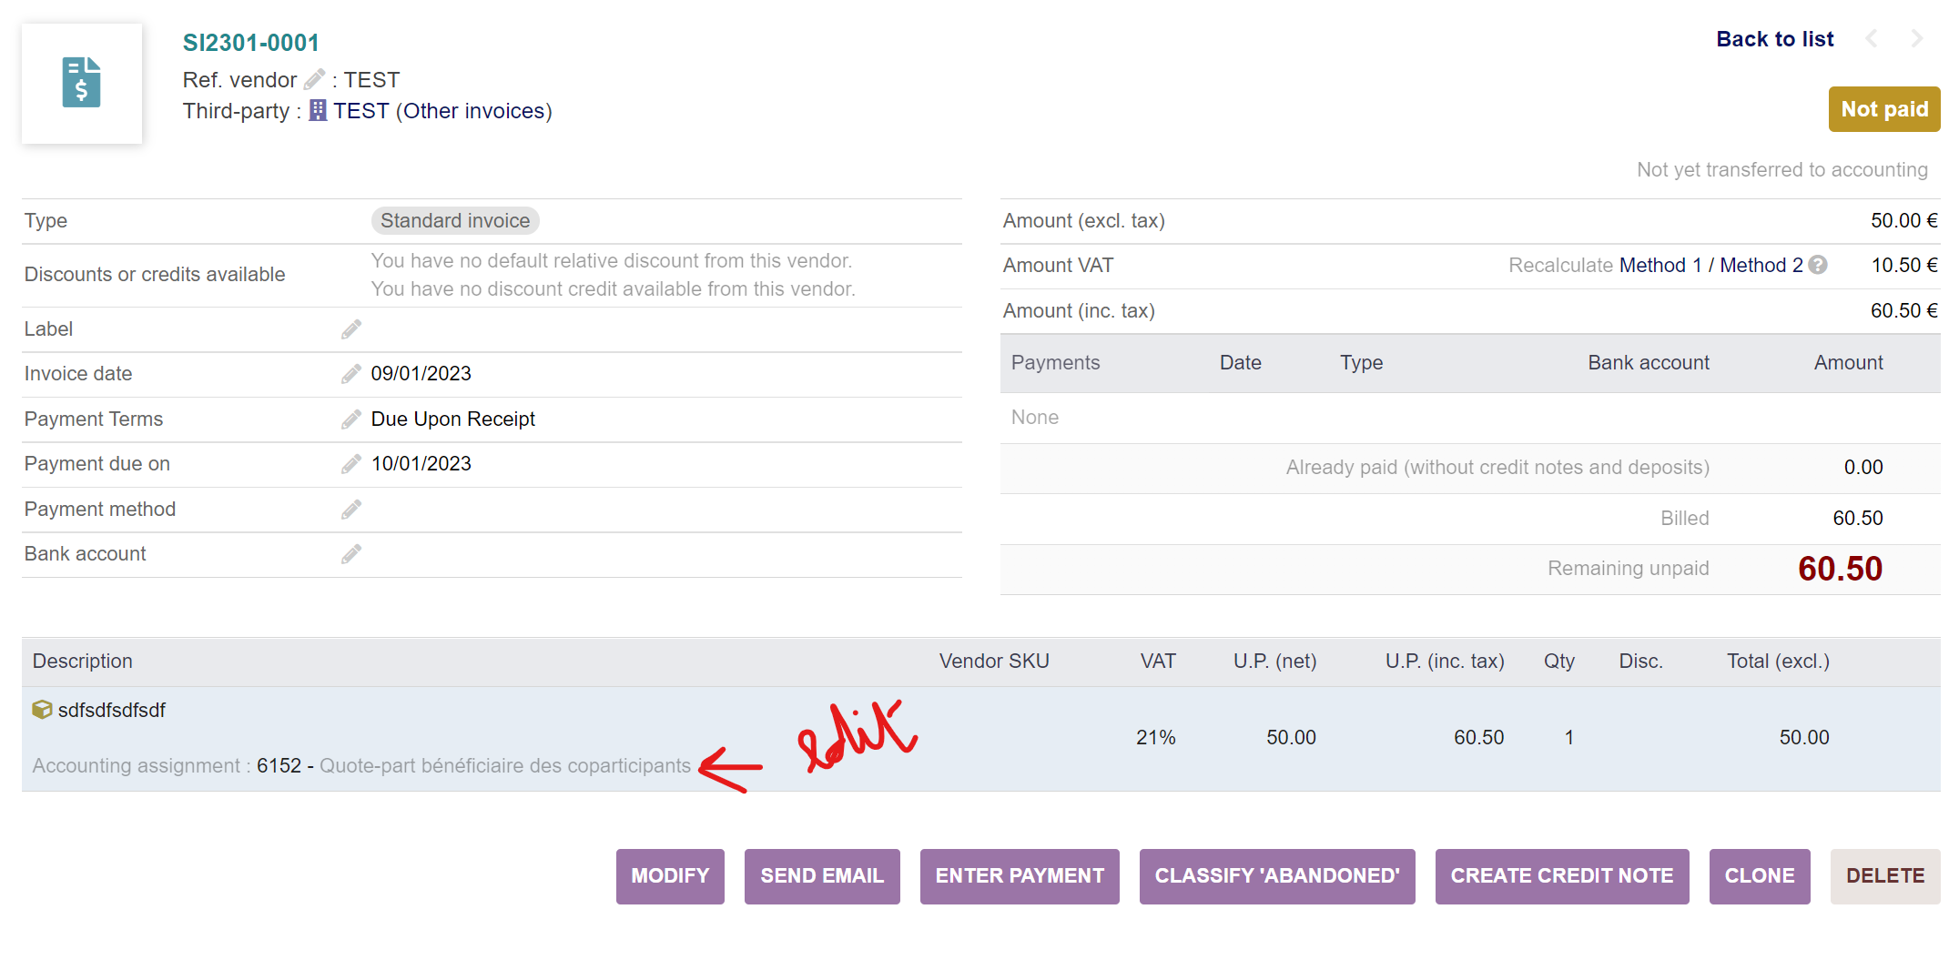Edit the Payment due on date
Screen dimensions: 1959x980
click(x=350, y=463)
